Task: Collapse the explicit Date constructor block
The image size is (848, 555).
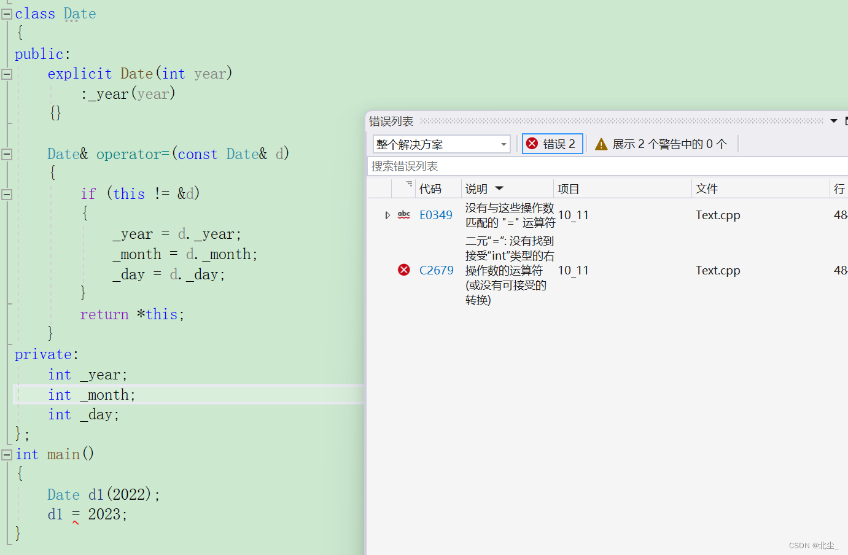Action: (x=7, y=74)
